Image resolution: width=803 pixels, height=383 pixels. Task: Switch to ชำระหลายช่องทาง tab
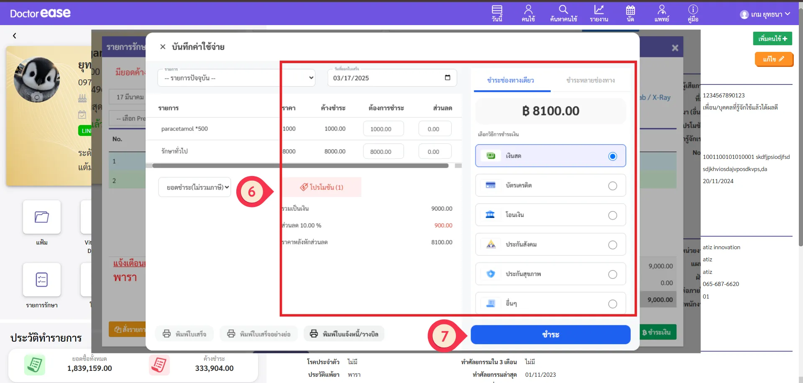590,80
